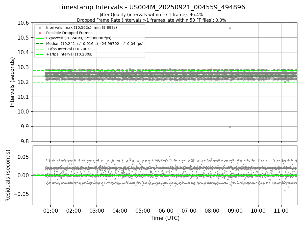Select the red Possible Dropped Frames legend marker
The width and height of the screenshot is (303, 227).
pos(40,33)
